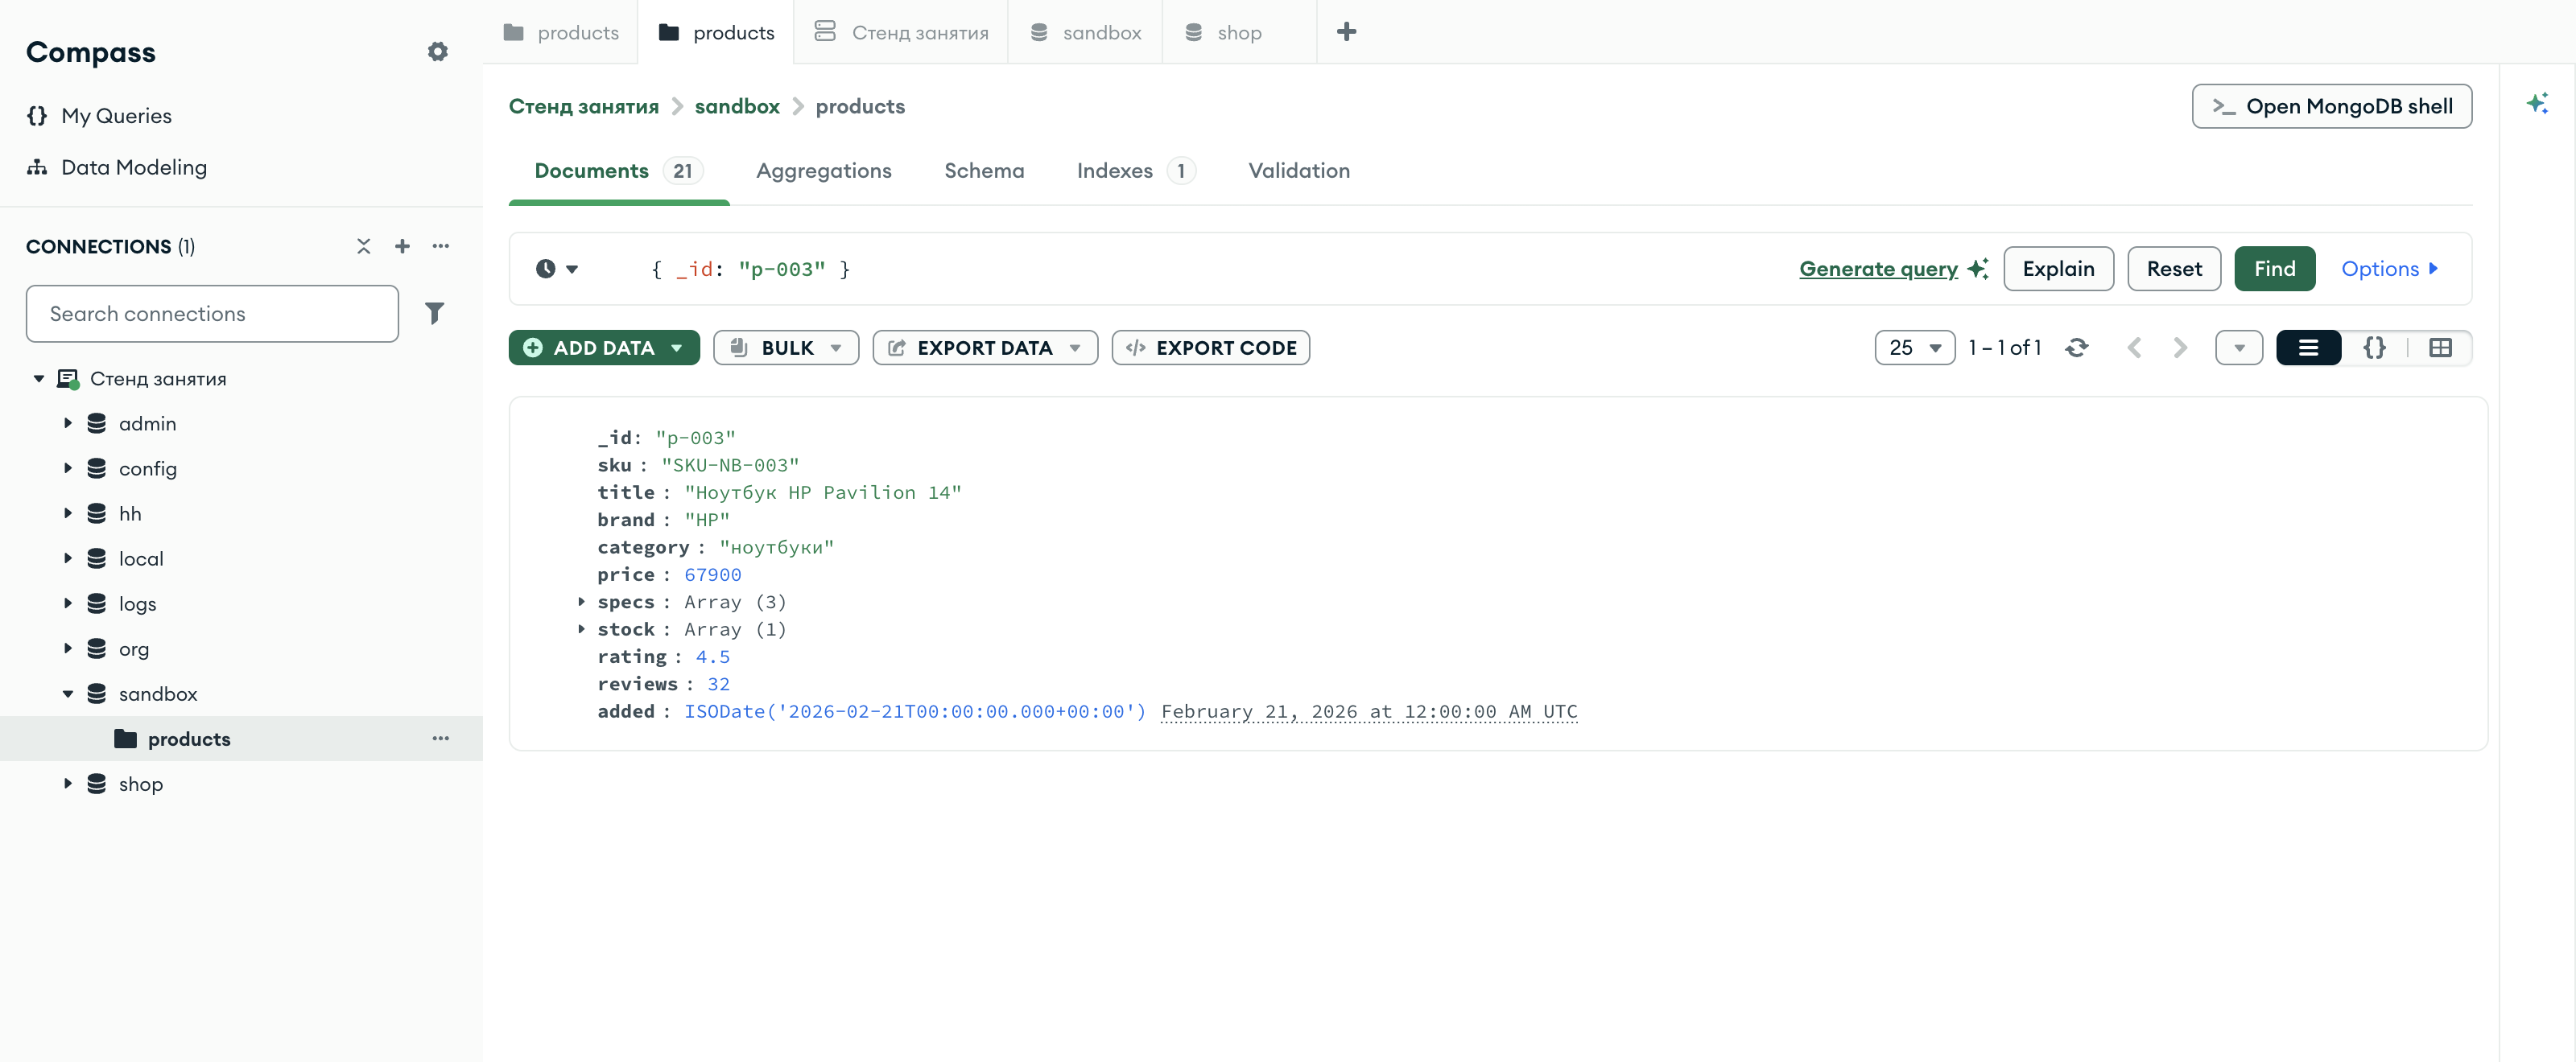Screen dimensions: 2576x1062
Task: Open documents per page dropdown
Action: tap(1915, 348)
